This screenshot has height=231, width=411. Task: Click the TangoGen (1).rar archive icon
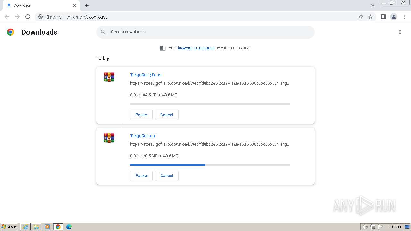coord(109,77)
